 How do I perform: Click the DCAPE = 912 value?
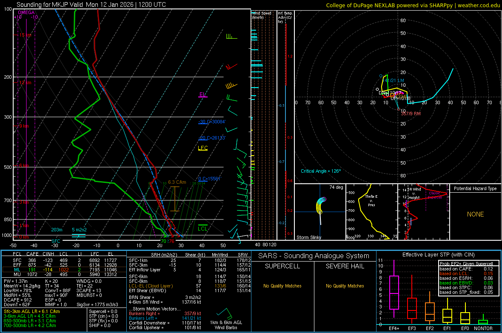point(18,300)
